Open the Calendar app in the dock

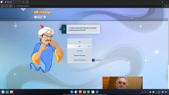[x=93, y=92]
